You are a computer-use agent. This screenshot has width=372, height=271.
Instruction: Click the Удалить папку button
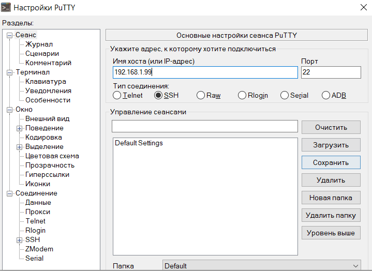point(331,215)
